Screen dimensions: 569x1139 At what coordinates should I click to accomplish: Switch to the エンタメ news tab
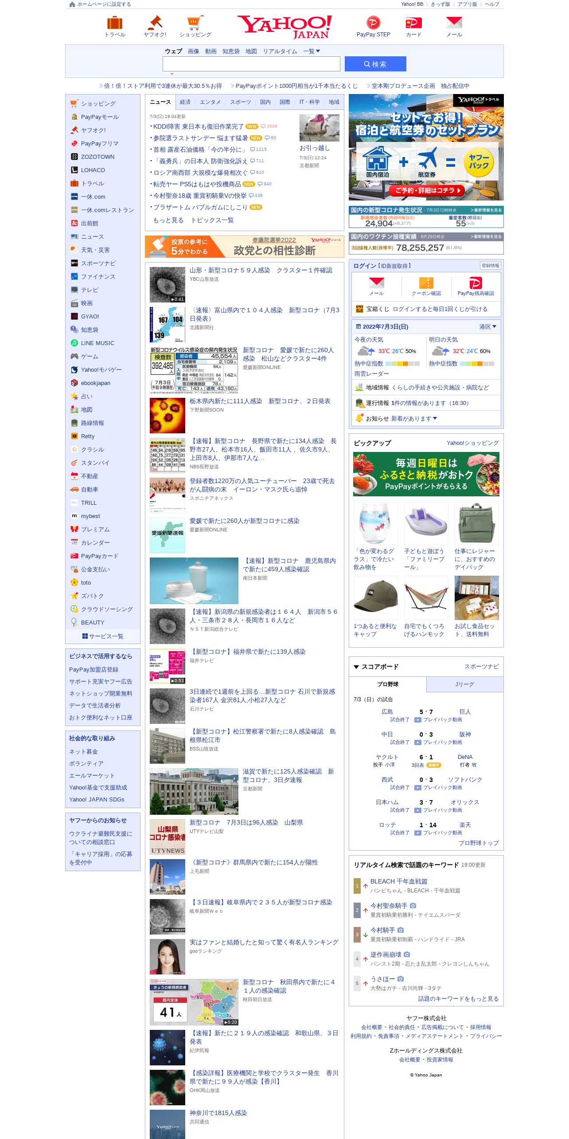(x=210, y=102)
